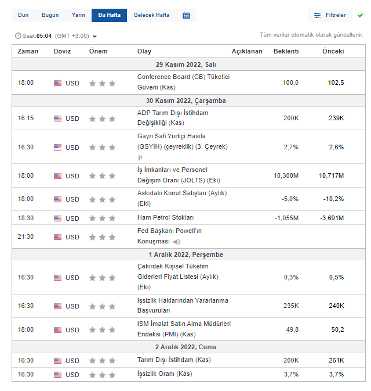Click importance stars for Conference Board row

(102, 83)
